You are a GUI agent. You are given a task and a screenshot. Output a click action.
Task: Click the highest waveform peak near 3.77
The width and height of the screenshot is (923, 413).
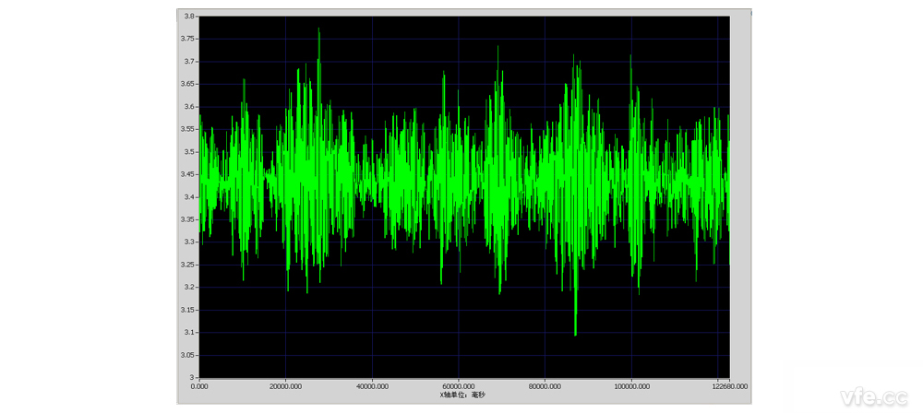(x=319, y=30)
